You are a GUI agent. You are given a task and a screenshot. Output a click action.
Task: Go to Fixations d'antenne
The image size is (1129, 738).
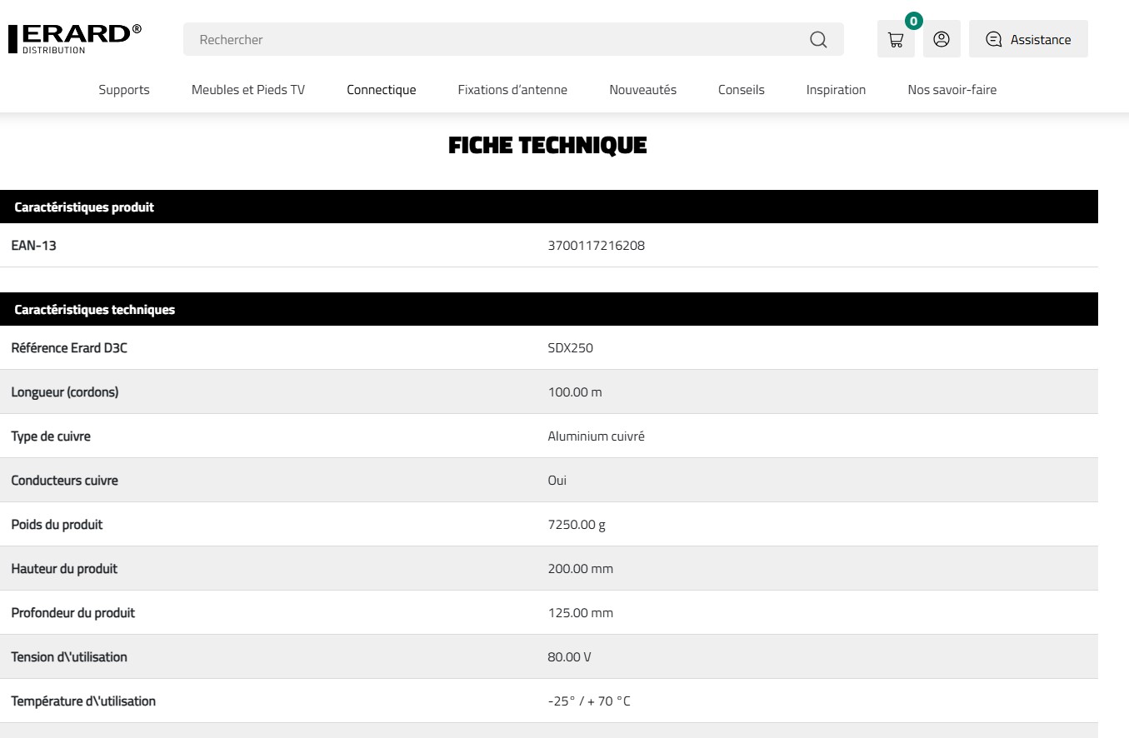pyautogui.click(x=512, y=90)
